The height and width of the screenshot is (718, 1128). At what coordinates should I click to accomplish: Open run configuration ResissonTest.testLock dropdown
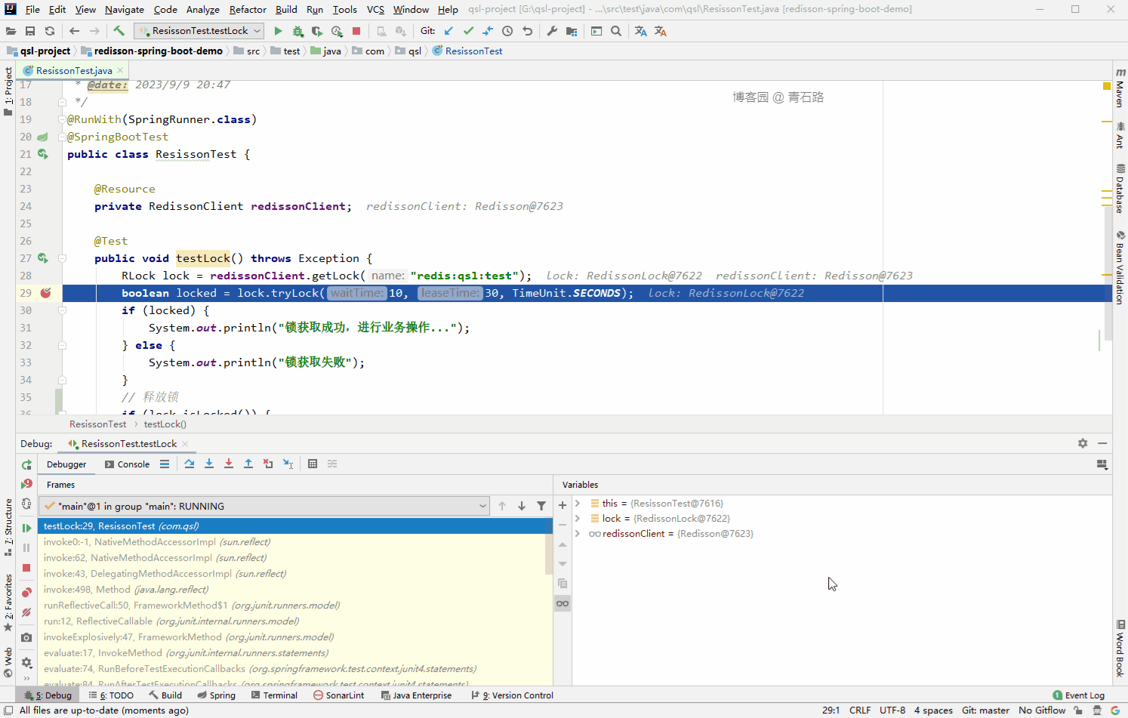(x=199, y=31)
